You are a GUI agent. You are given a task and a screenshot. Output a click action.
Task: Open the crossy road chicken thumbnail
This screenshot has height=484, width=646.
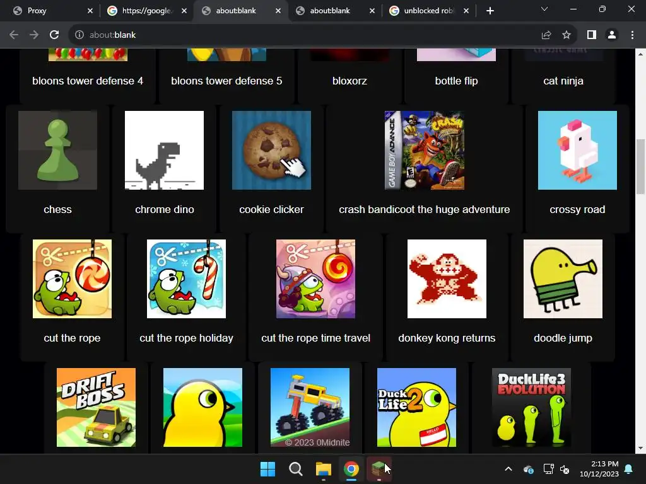577,150
